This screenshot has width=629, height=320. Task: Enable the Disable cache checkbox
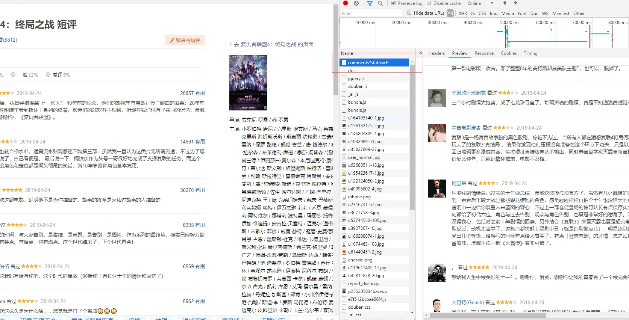(429, 3)
